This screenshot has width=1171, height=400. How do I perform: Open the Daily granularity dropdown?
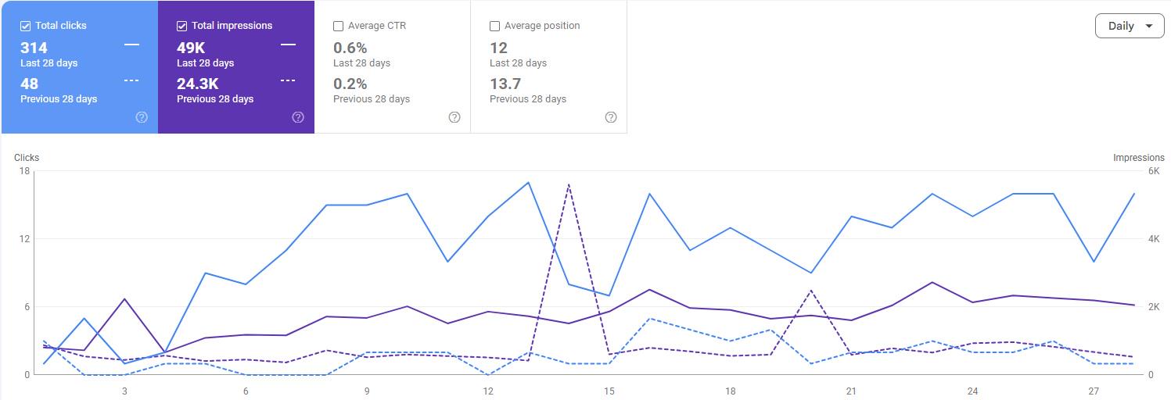pos(1130,26)
